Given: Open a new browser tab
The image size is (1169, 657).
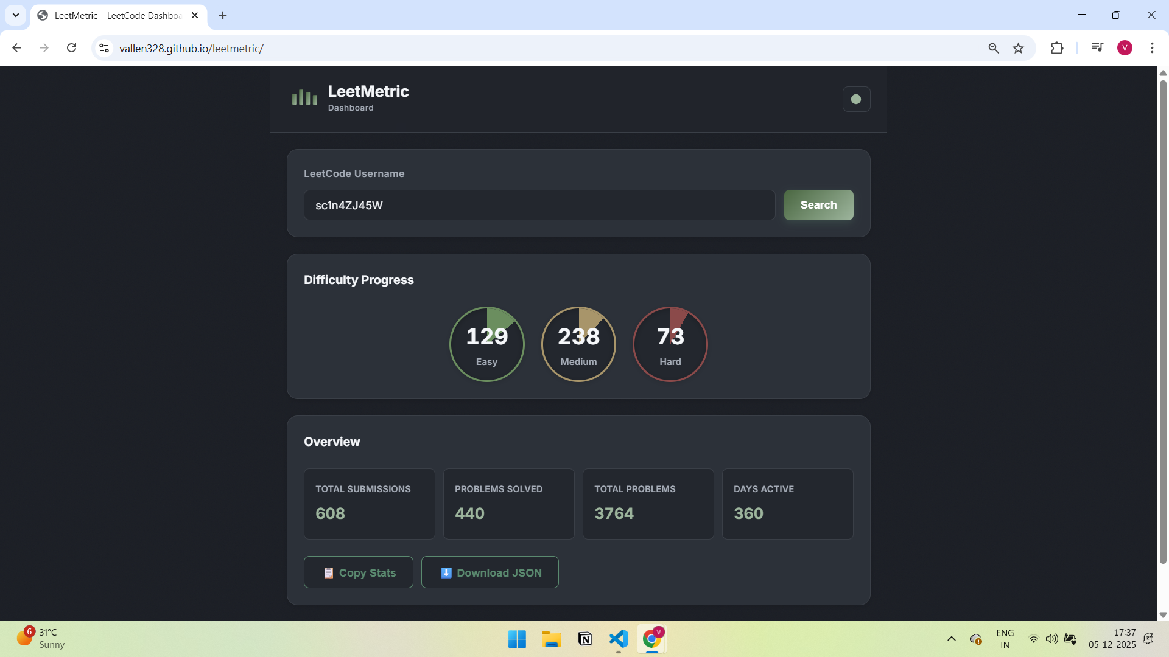Looking at the screenshot, I should [x=223, y=15].
